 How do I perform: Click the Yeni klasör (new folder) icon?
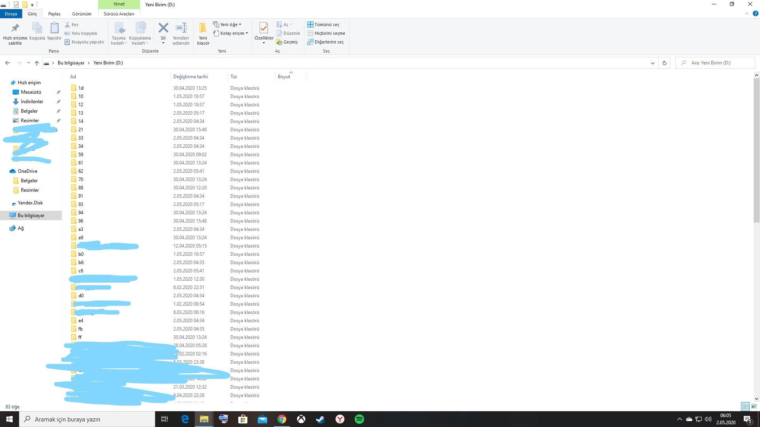[x=203, y=28]
